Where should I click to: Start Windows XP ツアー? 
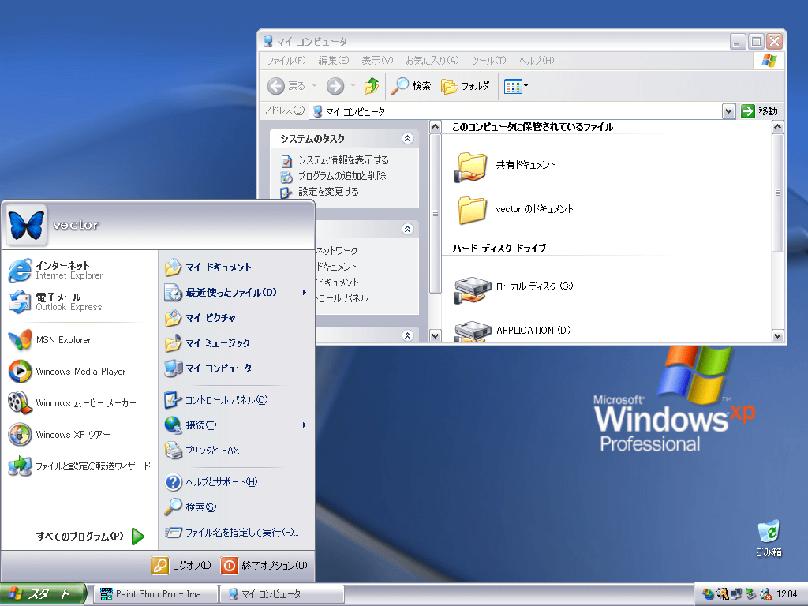click(x=59, y=435)
